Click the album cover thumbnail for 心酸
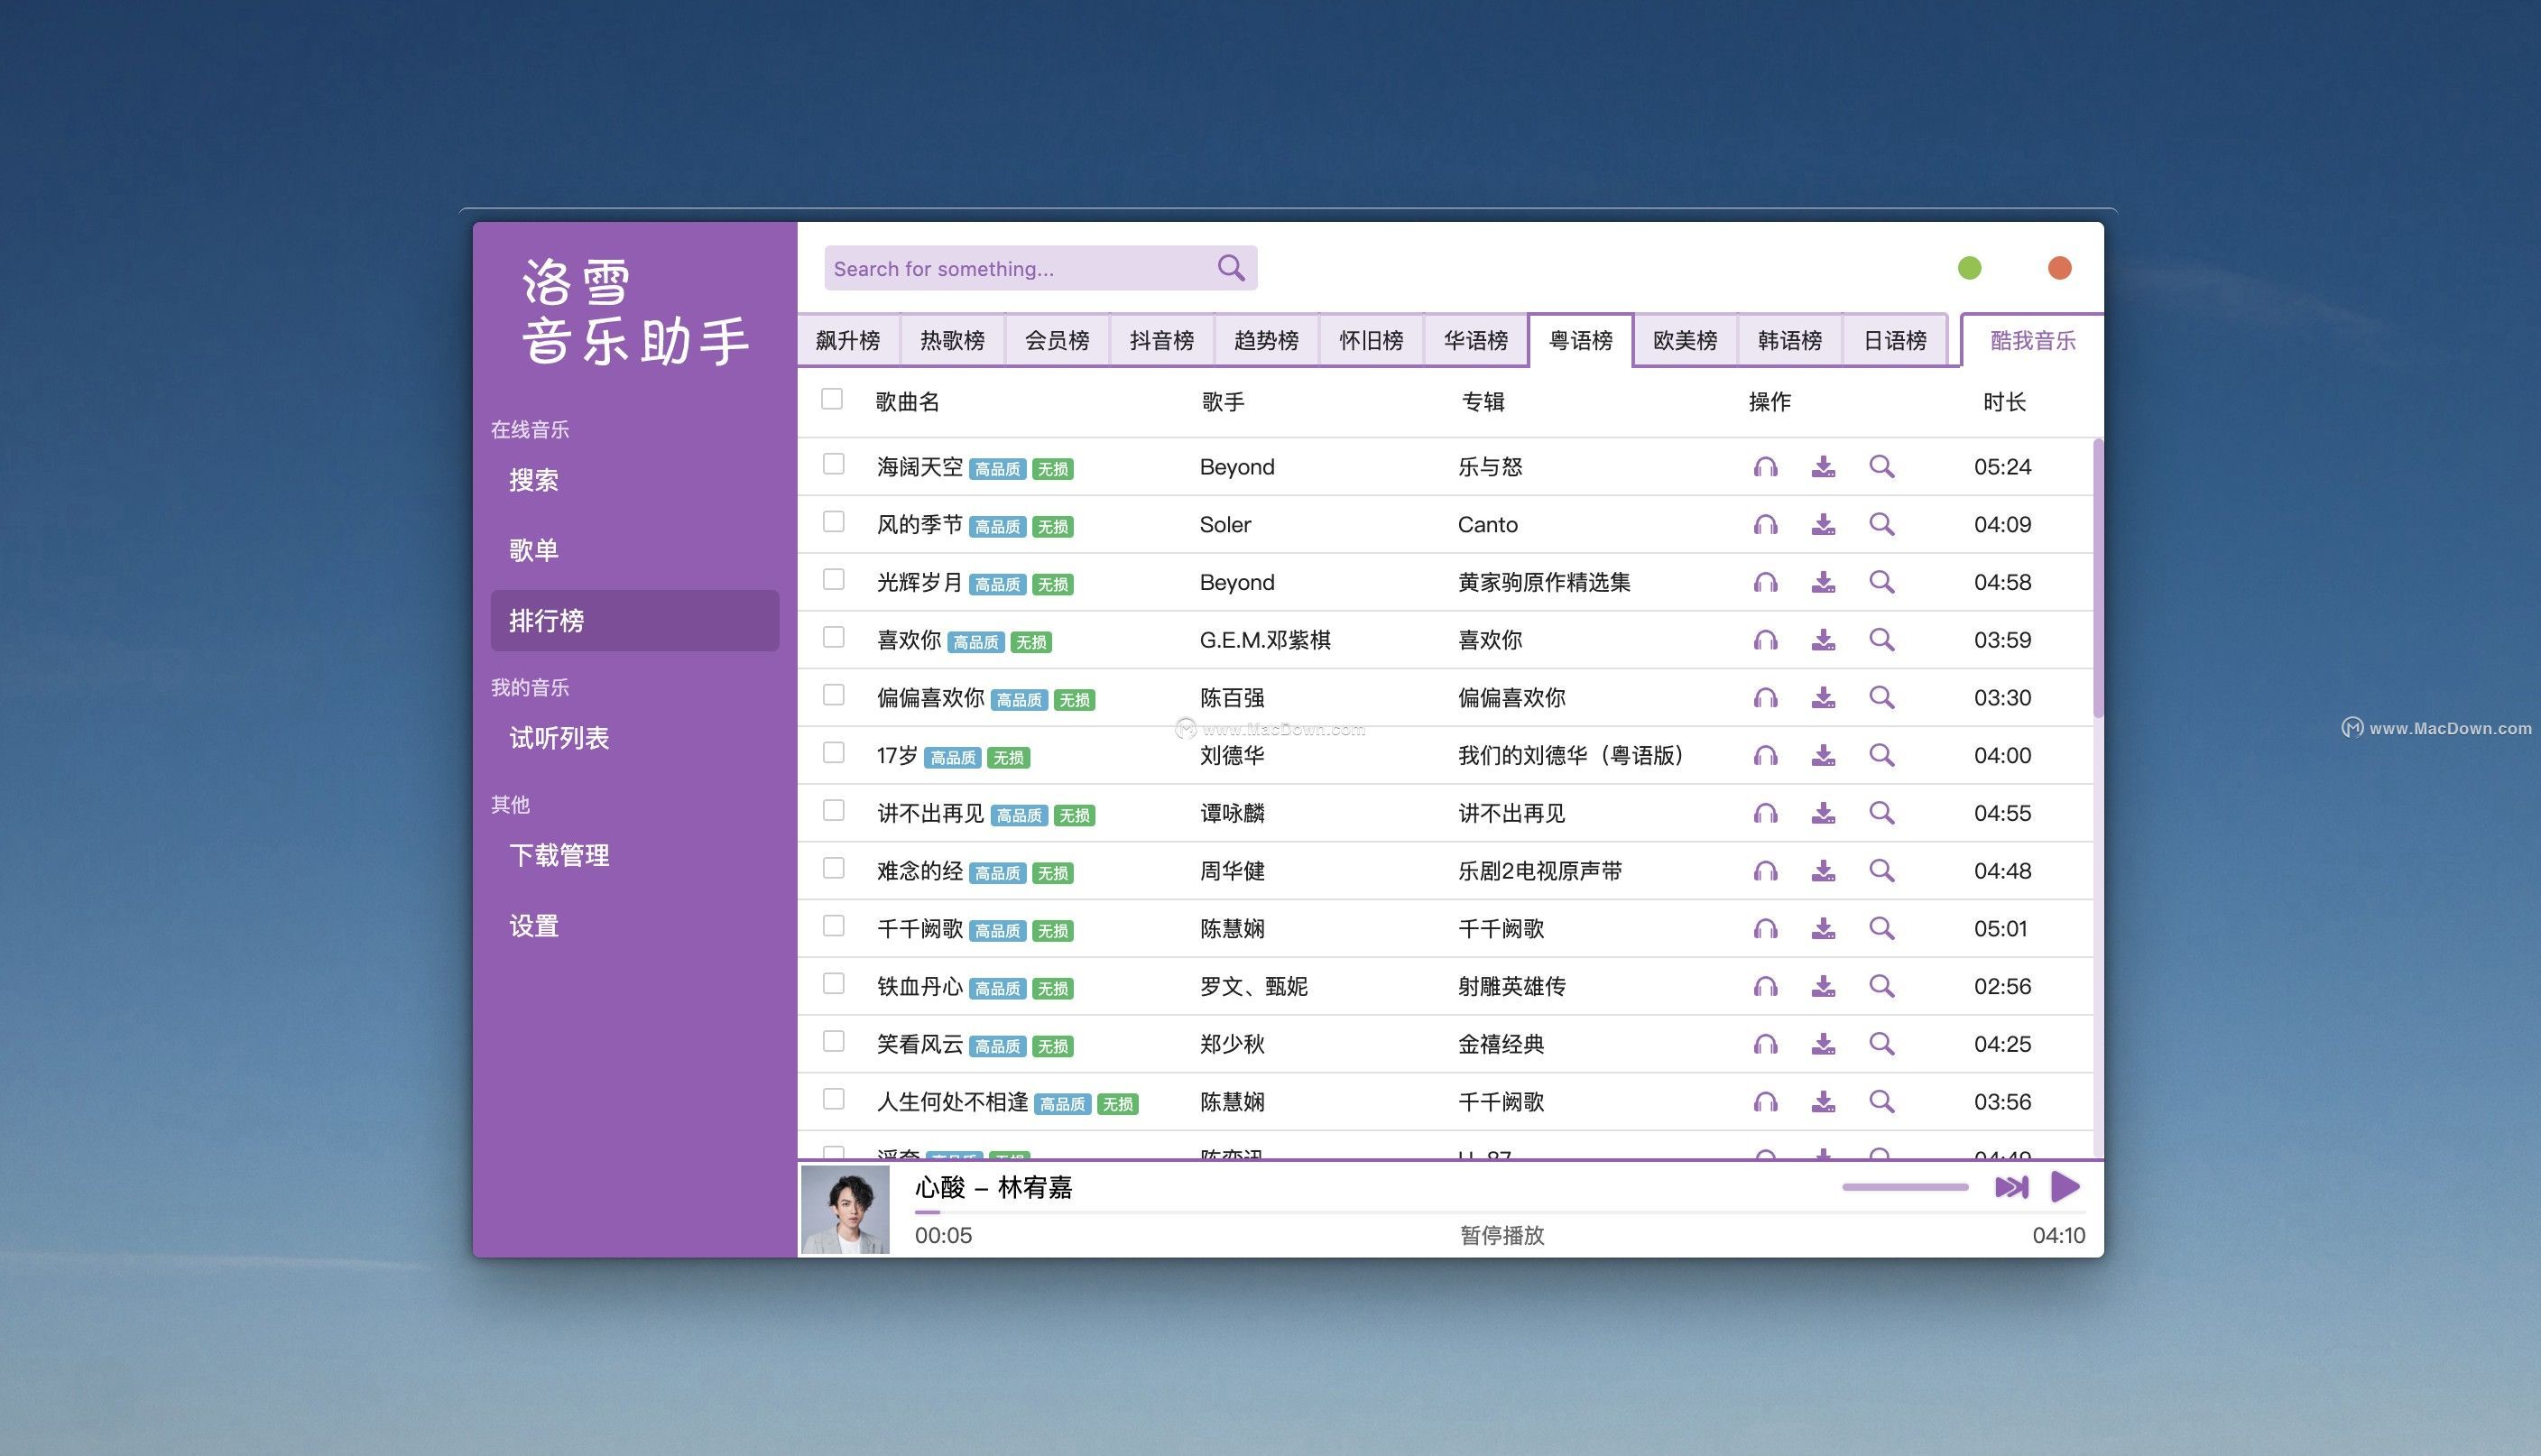The image size is (2541, 1456). 845,1210
